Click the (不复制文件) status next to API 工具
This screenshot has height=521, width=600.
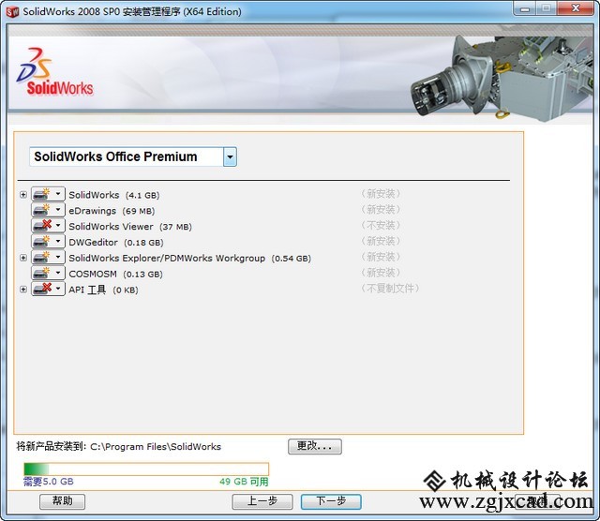390,288
